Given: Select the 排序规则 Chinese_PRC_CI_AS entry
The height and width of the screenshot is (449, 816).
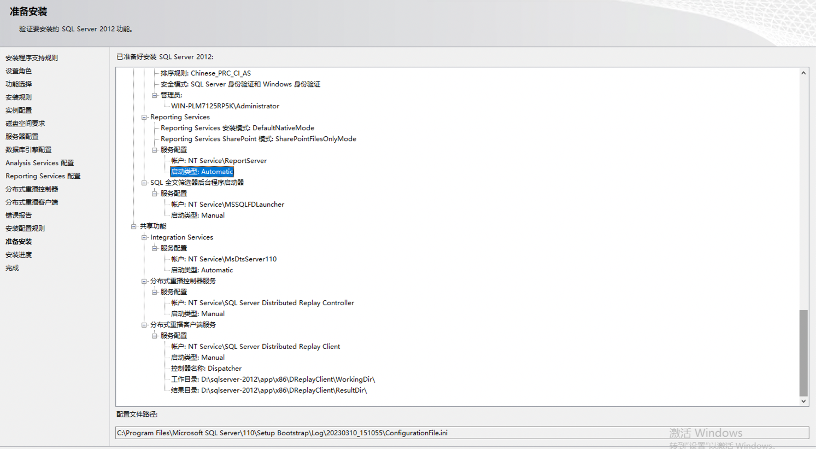Looking at the screenshot, I should pos(206,73).
